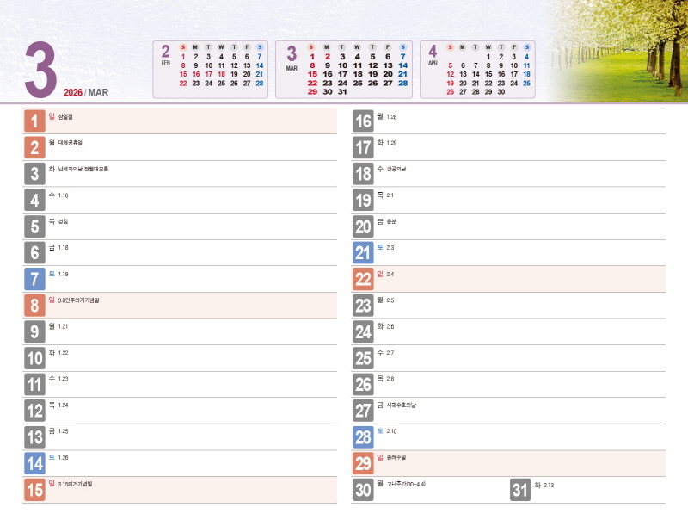Viewport: 688px width, 520px height.
Task: Click the blossoming tree orchard photo
Action: point(619,52)
